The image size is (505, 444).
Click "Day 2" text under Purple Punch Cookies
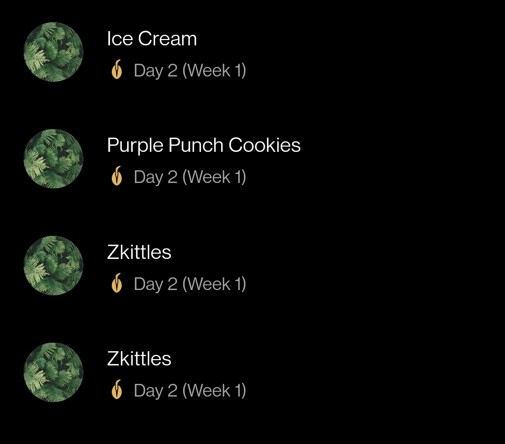click(x=156, y=177)
